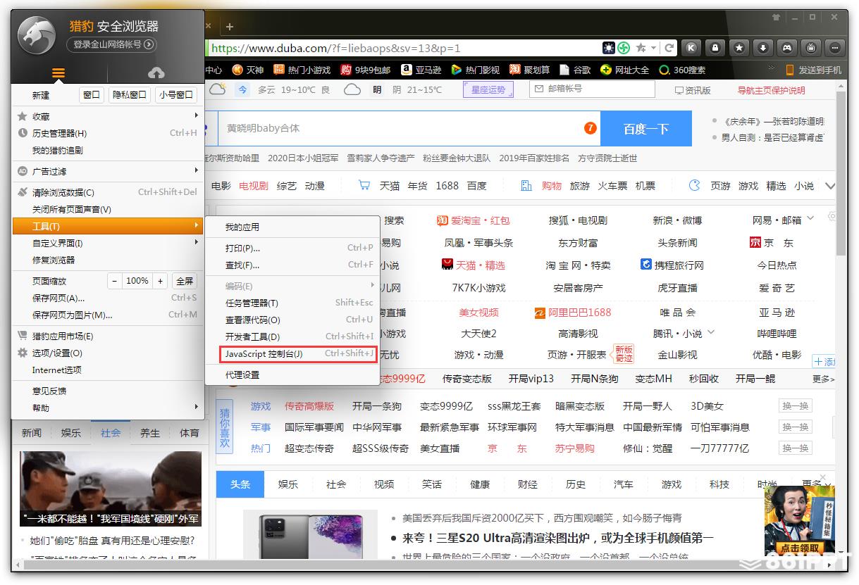The width and height of the screenshot is (859, 585).
Task: Open favorites star toolbar icon
Action: click(x=739, y=48)
